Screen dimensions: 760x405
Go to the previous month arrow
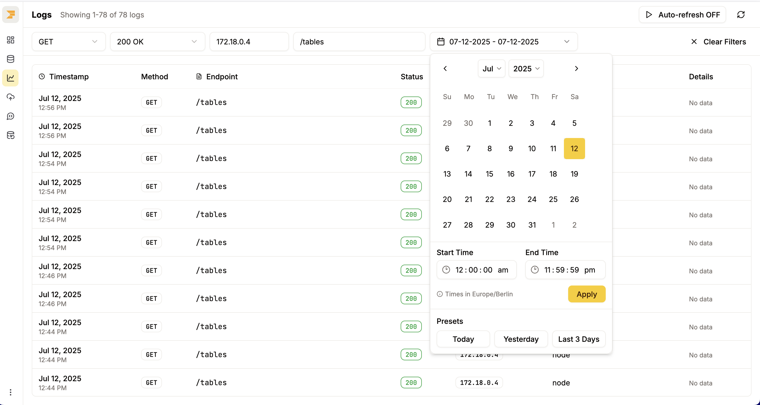click(x=445, y=69)
